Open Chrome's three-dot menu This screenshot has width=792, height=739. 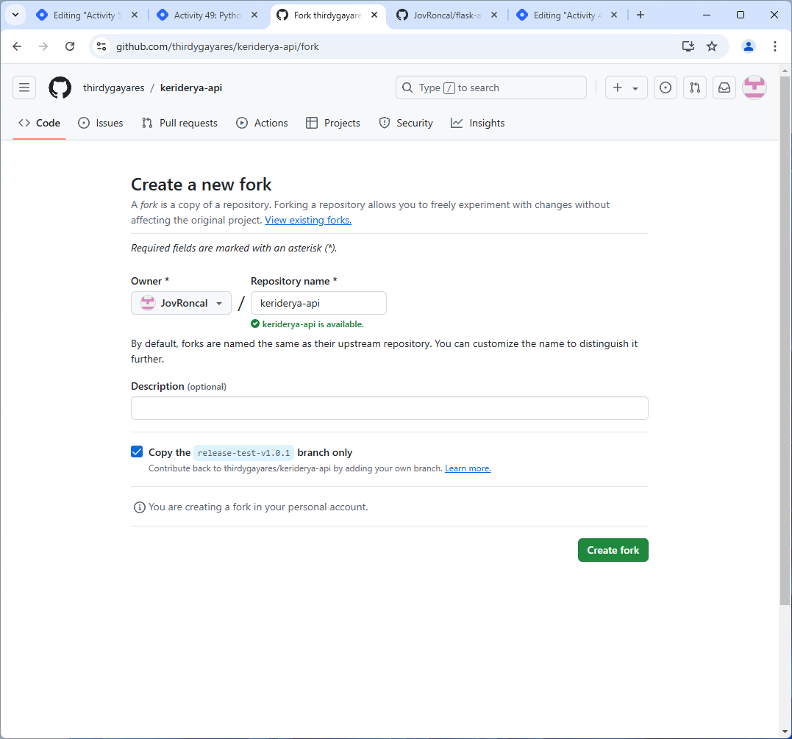(774, 46)
